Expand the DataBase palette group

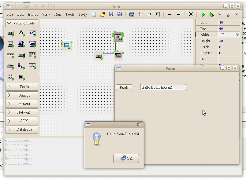click(x=22, y=130)
